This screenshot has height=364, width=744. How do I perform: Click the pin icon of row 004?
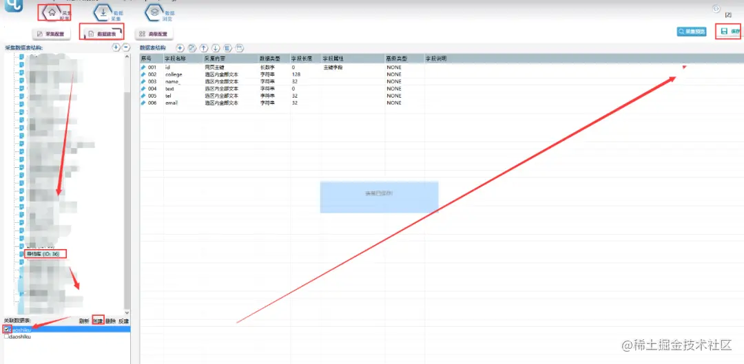pos(144,89)
